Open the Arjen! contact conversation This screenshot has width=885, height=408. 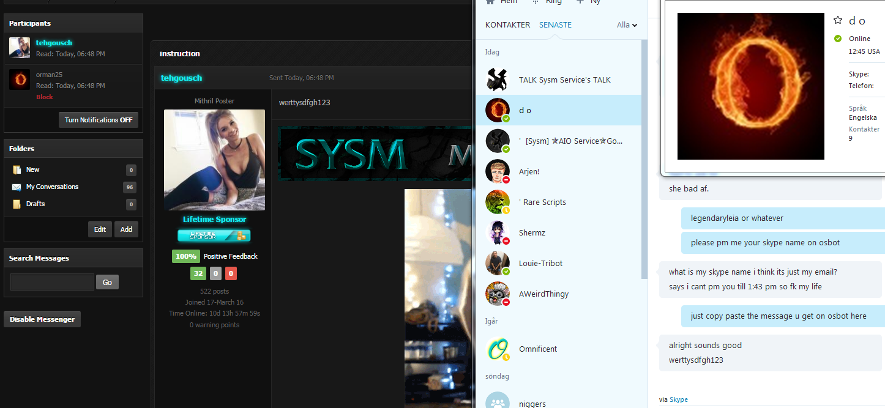[558, 171]
